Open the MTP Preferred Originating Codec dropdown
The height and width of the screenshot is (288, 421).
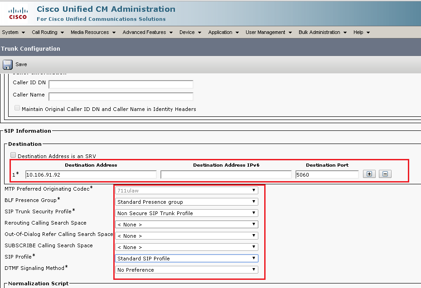(x=187, y=191)
